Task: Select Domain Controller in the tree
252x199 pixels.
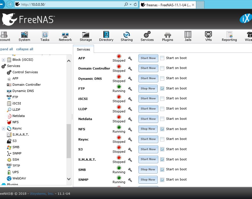Action: [x=26, y=85]
